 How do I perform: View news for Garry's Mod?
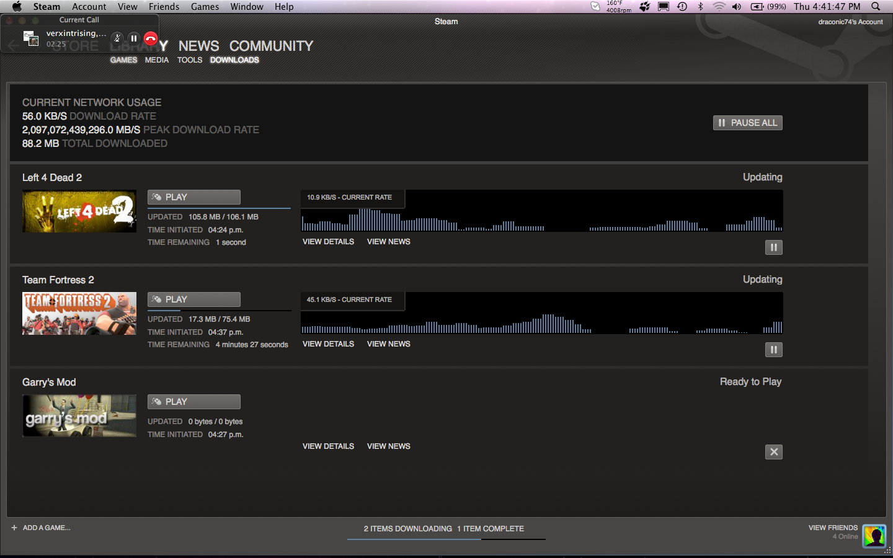389,446
